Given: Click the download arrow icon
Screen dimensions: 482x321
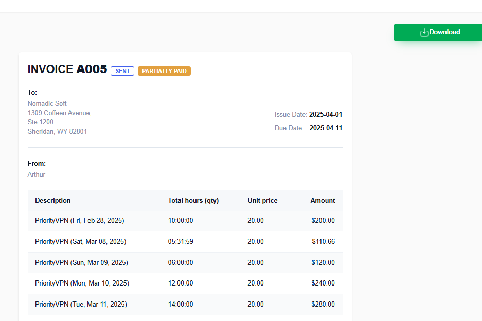Looking at the screenshot, I should click(x=424, y=32).
